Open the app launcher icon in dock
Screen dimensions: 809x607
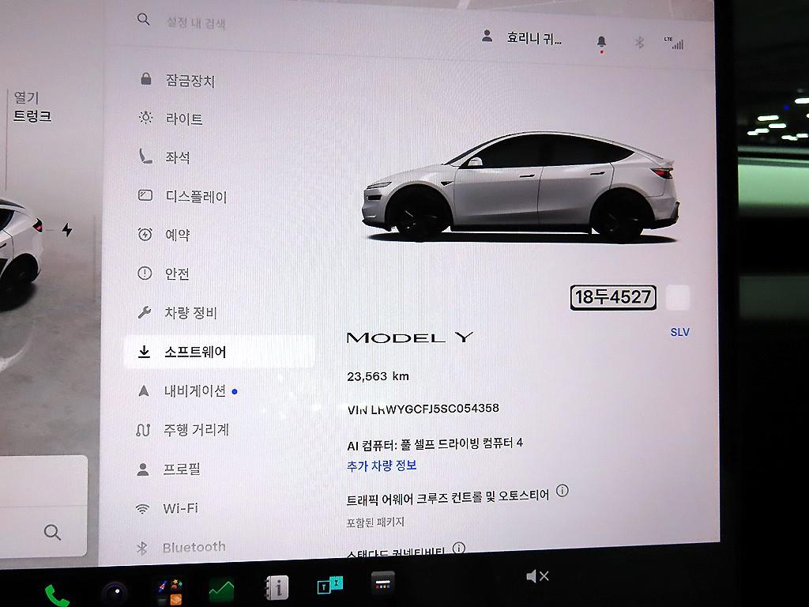[383, 582]
